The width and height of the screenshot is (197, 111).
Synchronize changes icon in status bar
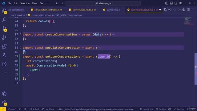click(x=20, y=109)
